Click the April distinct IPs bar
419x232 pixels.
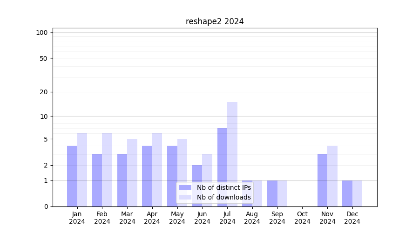point(147,176)
